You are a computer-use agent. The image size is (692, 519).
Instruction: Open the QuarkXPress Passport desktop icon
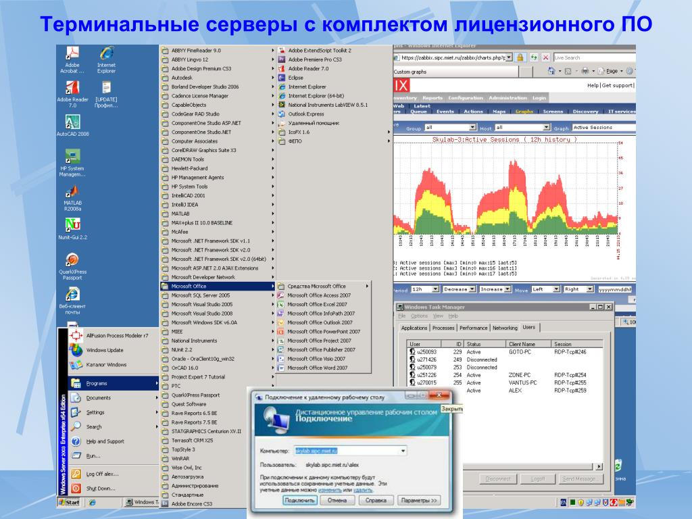point(72,266)
